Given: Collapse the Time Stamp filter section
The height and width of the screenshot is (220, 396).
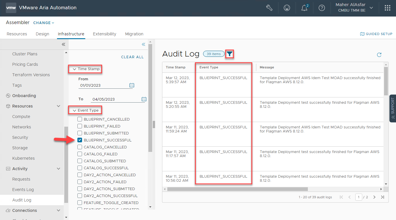Looking at the screenshot, I should (x=74, y=69).
